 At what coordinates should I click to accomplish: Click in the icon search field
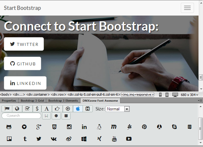tap(21, 115)
